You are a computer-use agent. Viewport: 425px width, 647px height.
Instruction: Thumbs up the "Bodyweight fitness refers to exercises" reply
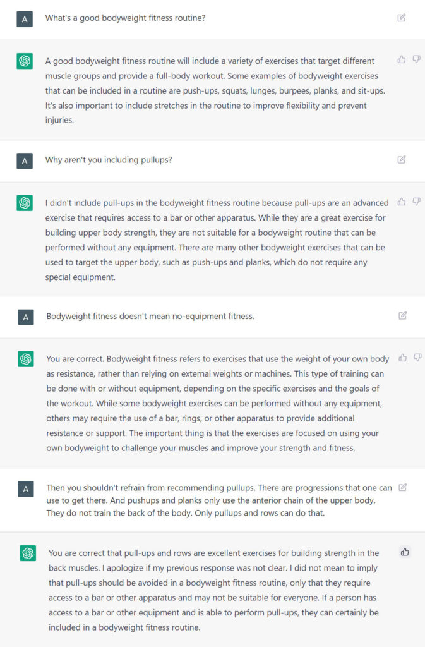click(x=403, y=358)
